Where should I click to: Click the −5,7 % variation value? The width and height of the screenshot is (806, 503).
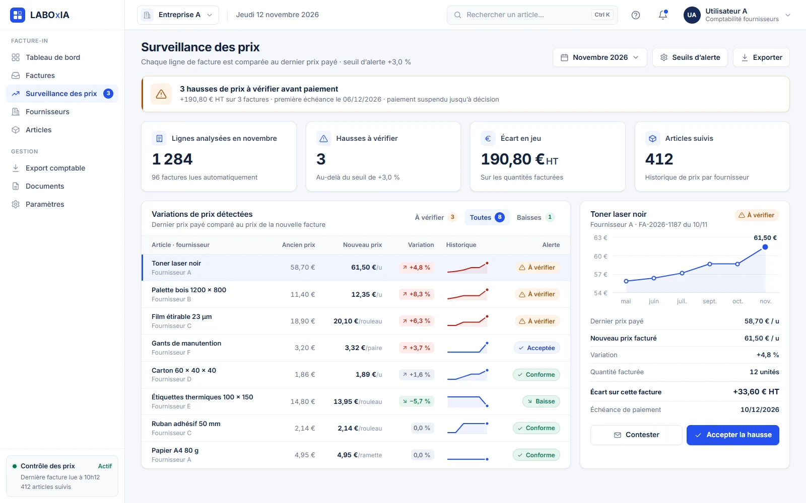tap(416, 401)
